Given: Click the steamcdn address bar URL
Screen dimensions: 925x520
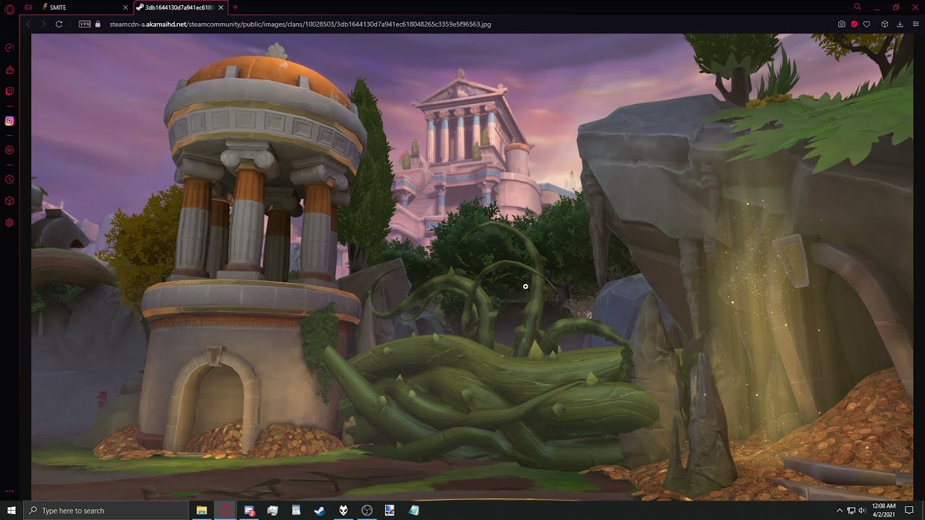Looking at the screenshot, I should (300, 24).
